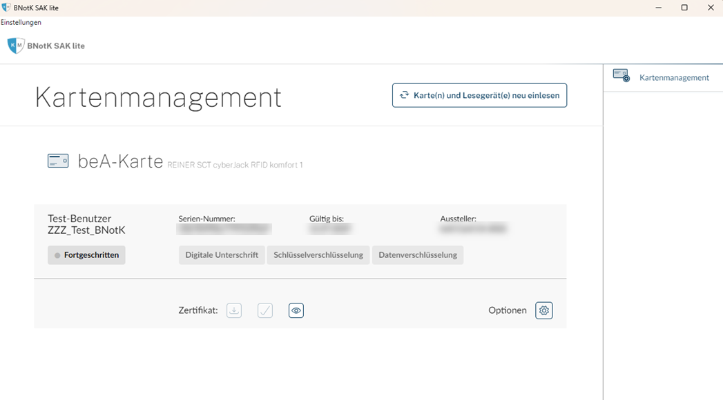Open the Einstellungen menu
723x400 pixels.
click(21, 22)
